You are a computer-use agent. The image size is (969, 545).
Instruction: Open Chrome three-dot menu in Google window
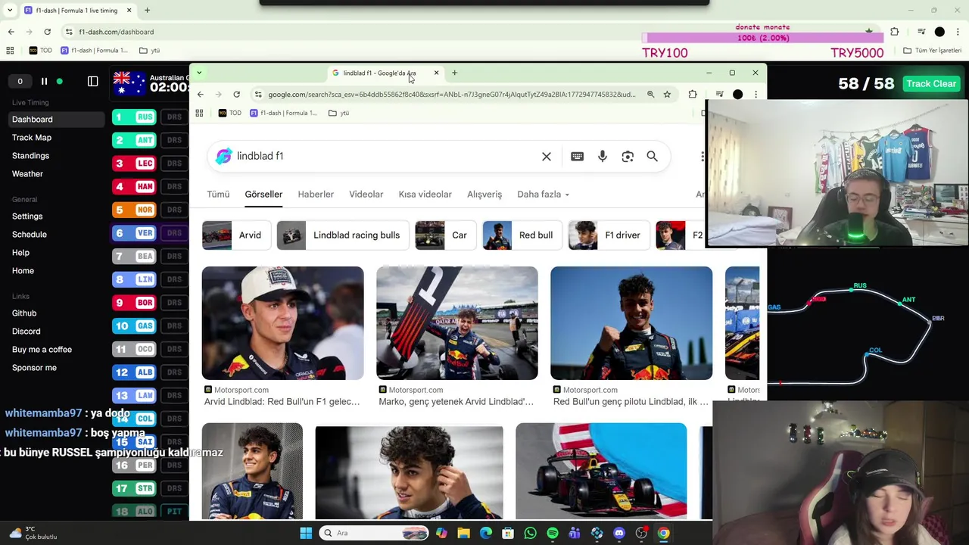[x=756, y=95]
